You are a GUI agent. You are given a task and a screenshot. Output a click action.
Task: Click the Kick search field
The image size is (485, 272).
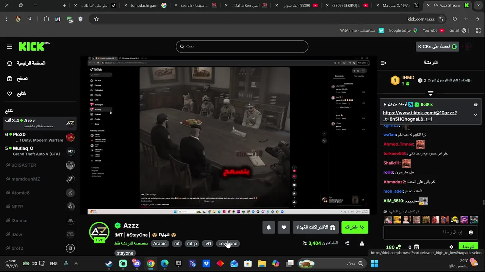[242, 46]
